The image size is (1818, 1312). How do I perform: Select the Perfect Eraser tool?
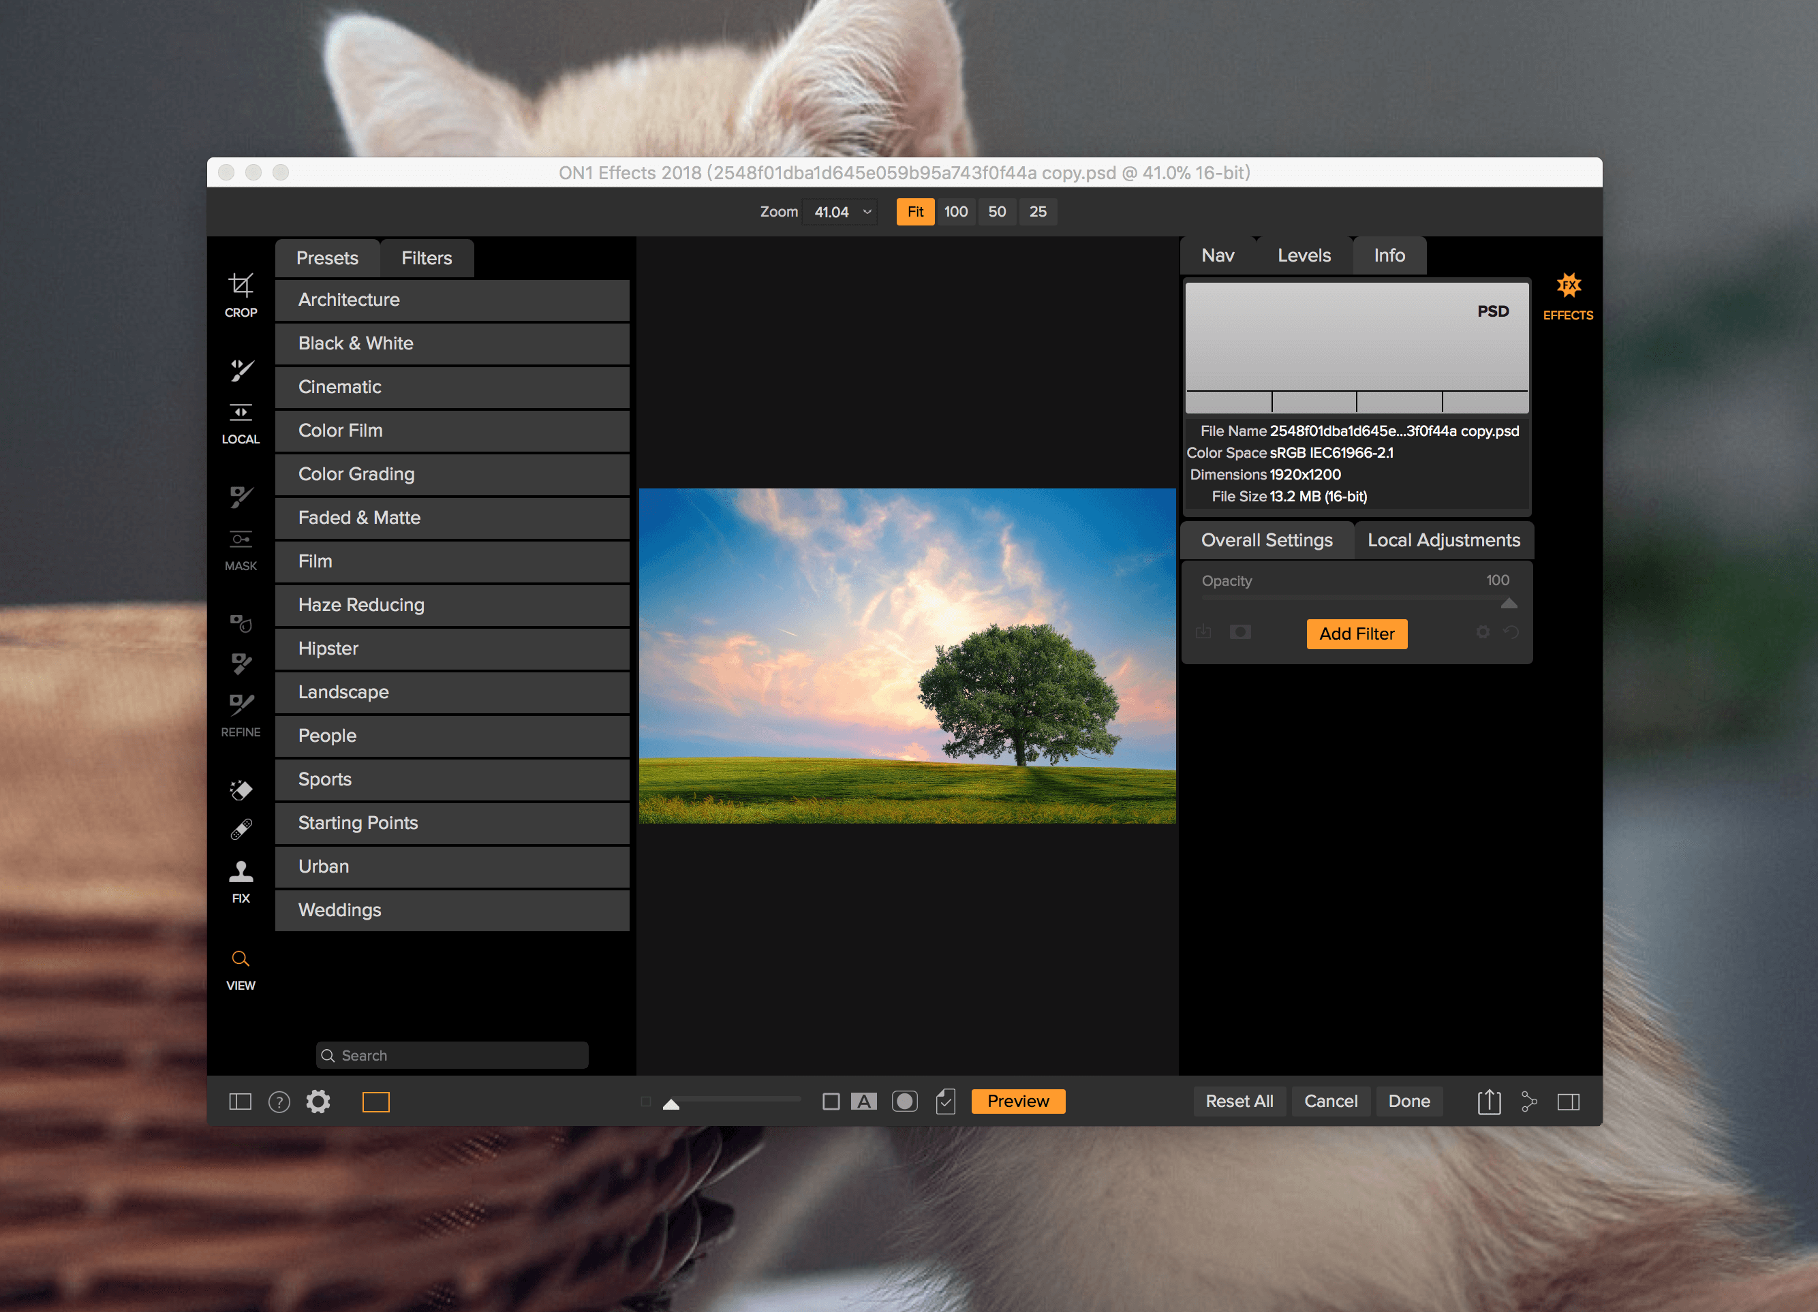(x=241, y=790)
